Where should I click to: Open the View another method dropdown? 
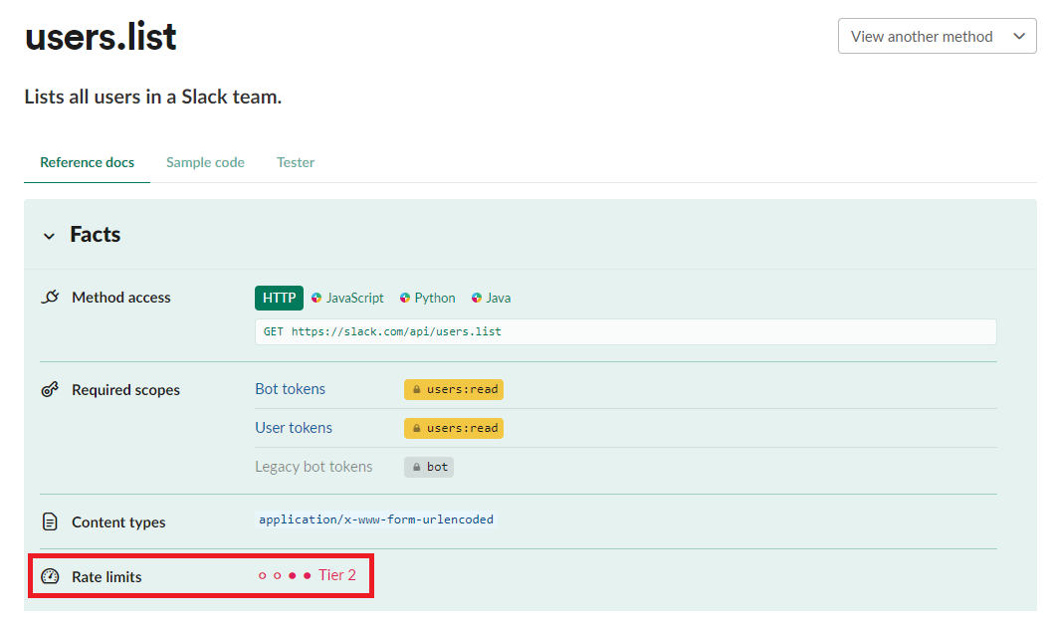pyautogui.click(x=937, y=36)
